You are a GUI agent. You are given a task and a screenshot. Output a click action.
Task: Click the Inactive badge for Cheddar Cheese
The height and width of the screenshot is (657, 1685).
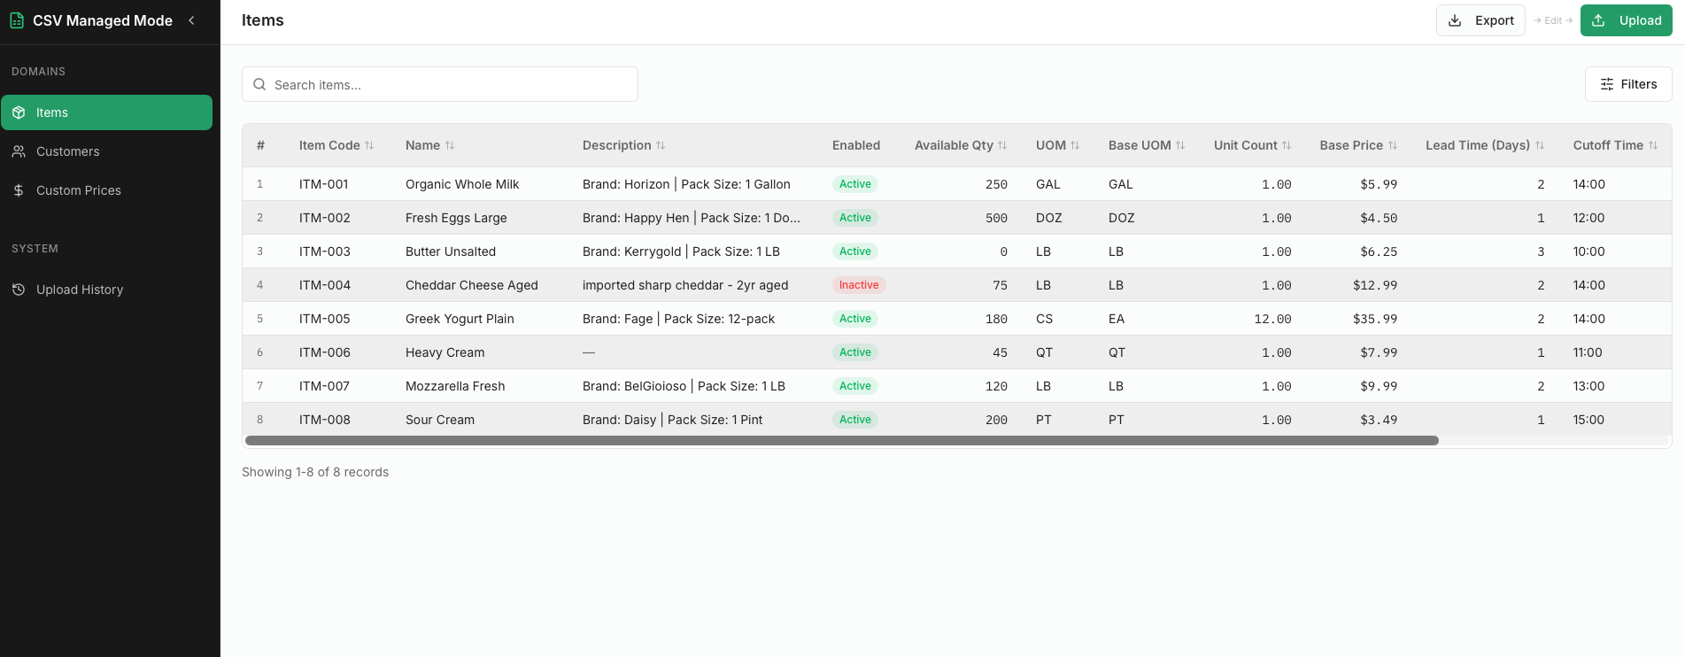pyautogui.click(x=859, y=285)
